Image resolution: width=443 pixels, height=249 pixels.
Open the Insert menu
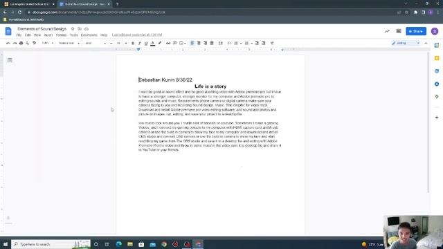coord(48,35)
